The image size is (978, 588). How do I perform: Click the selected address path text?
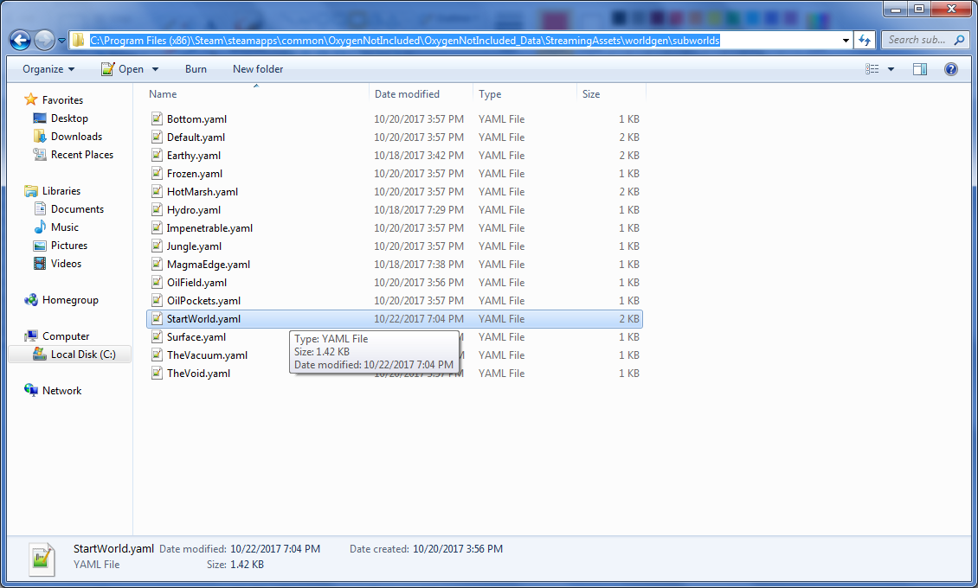[405, 41]
